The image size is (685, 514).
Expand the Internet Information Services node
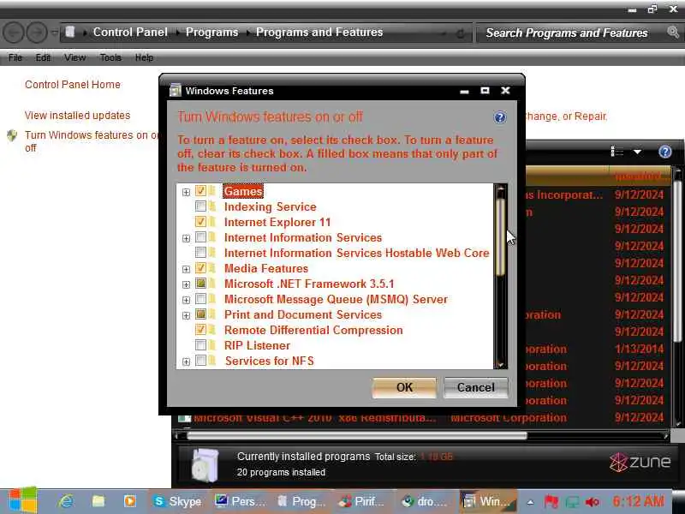(186, 239)
